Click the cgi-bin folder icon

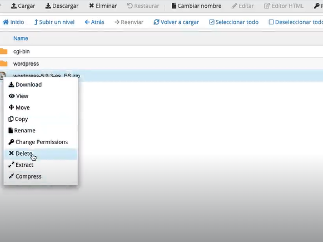click(x=3, y=51)
